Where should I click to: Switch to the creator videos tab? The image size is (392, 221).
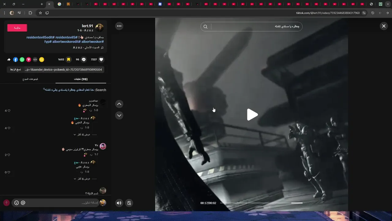(x=30, y=79)
